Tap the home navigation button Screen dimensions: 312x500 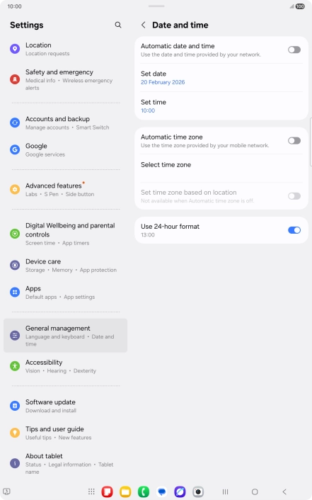(x=255, y=492)
